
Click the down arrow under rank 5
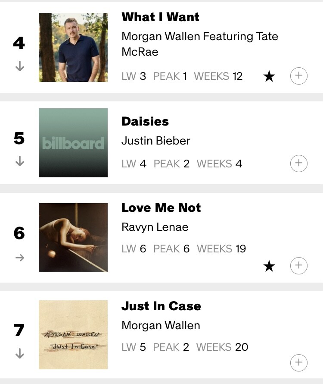coord(19,161)
